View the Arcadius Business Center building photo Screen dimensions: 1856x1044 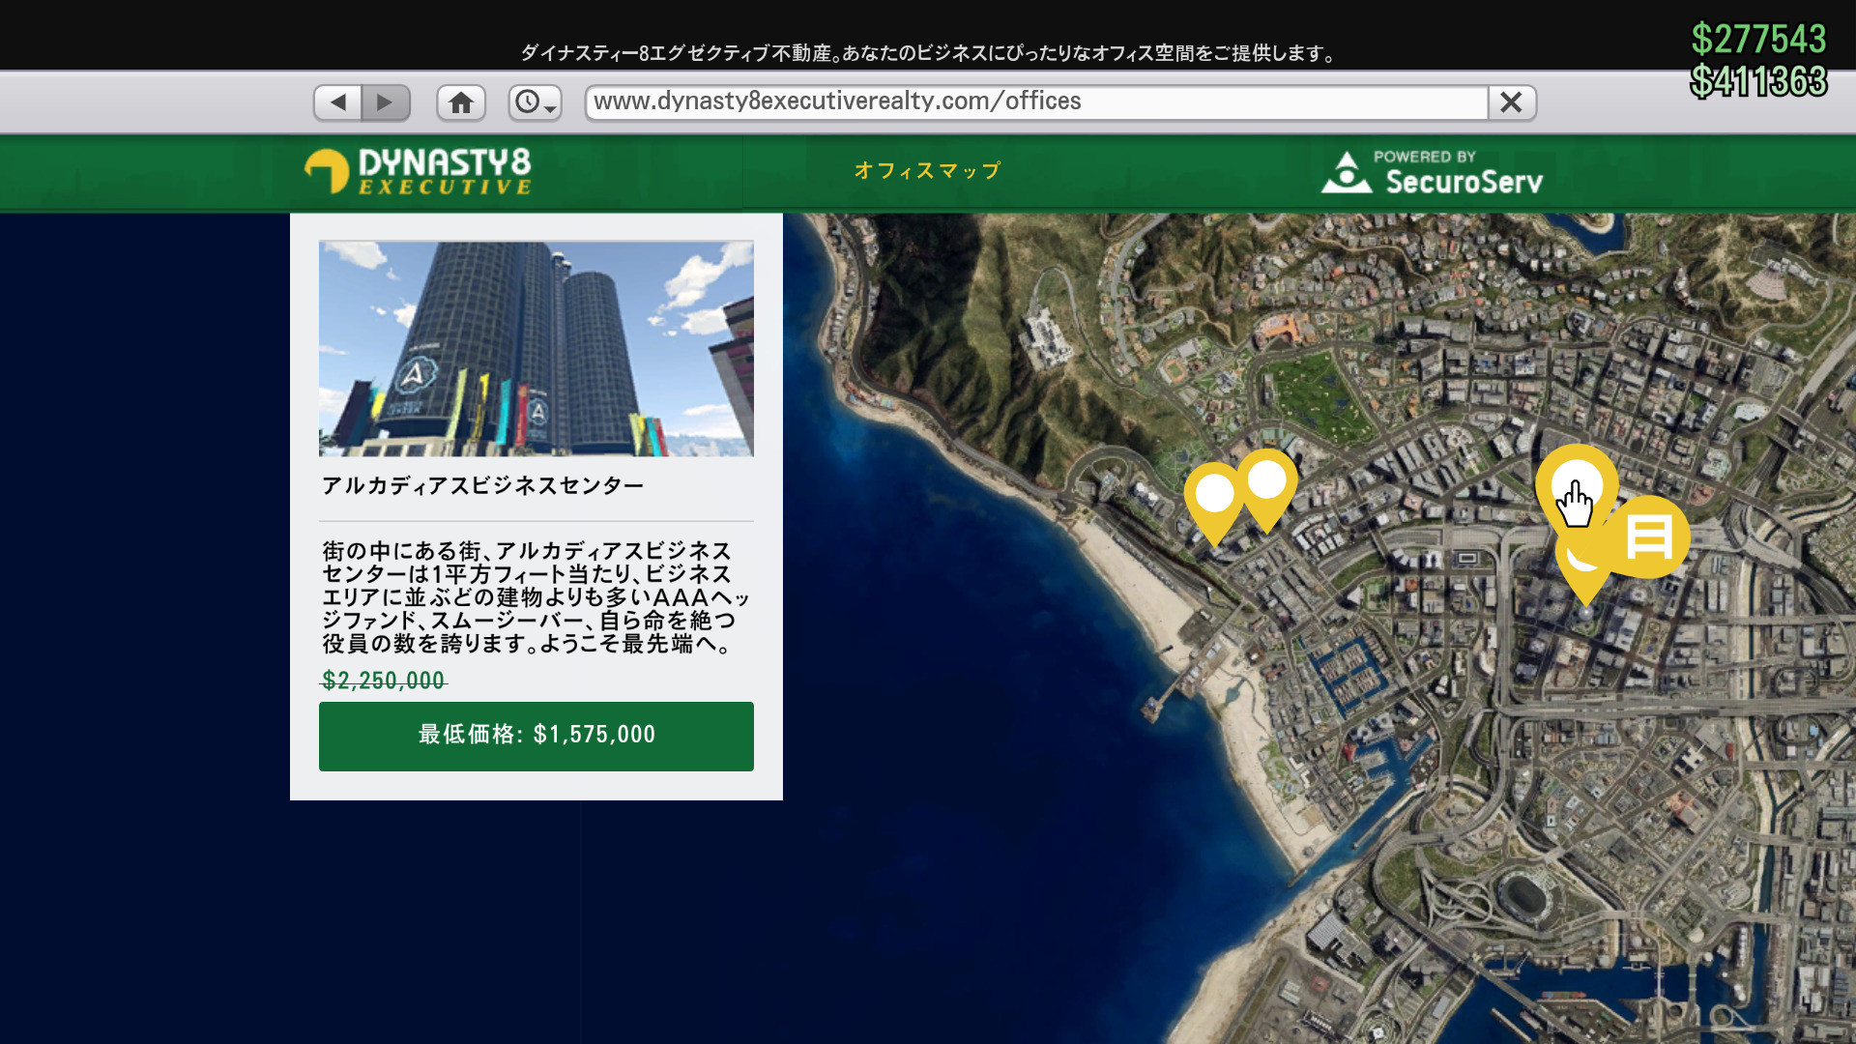[x=536, y=348]
